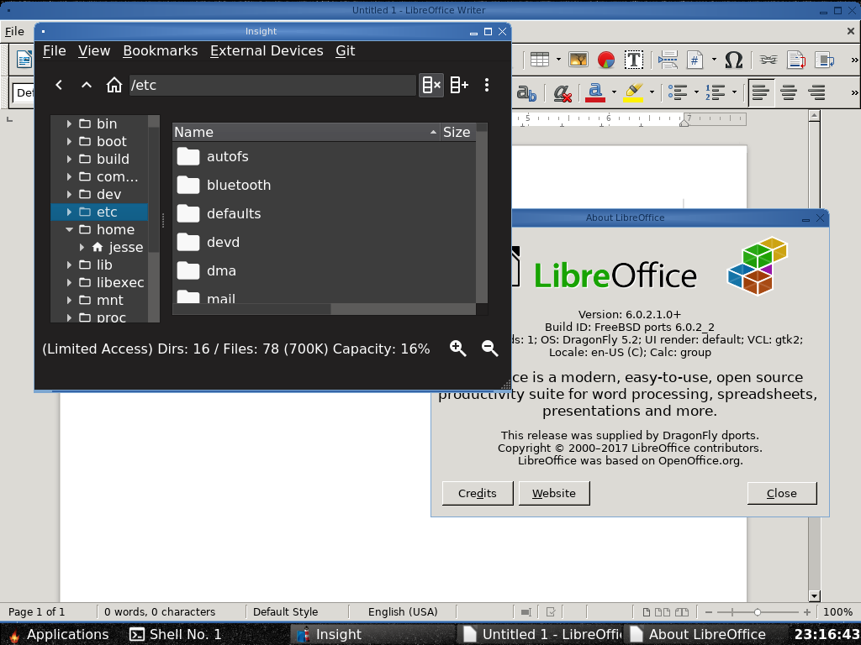This screenshot has height=645, width=861.
Task: Go to the home folder in Insight
Action: 114,85
